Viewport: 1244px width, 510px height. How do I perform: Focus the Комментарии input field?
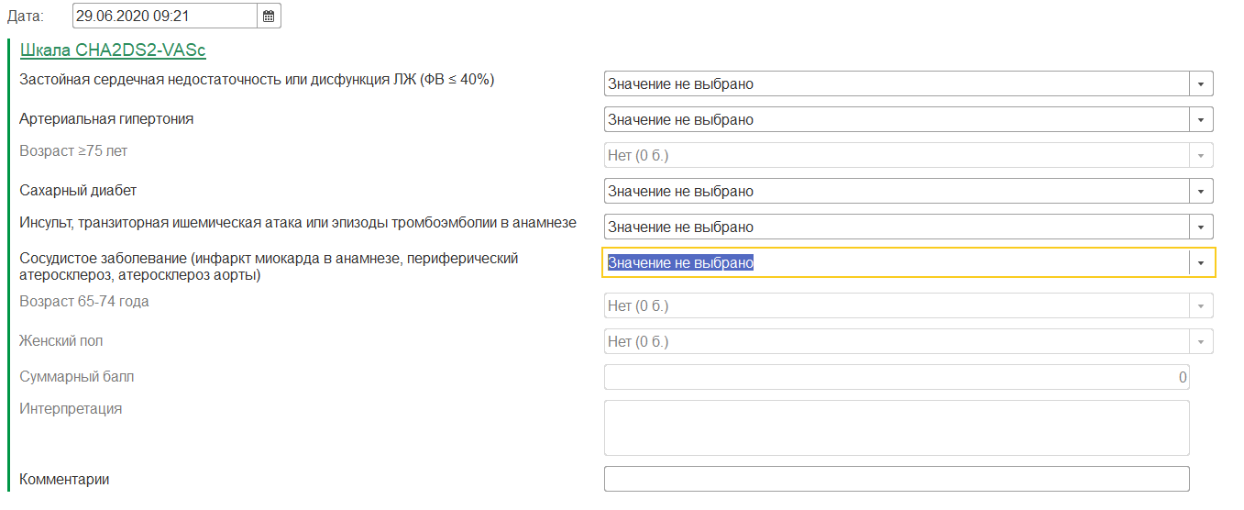click(x=896, y=479)
